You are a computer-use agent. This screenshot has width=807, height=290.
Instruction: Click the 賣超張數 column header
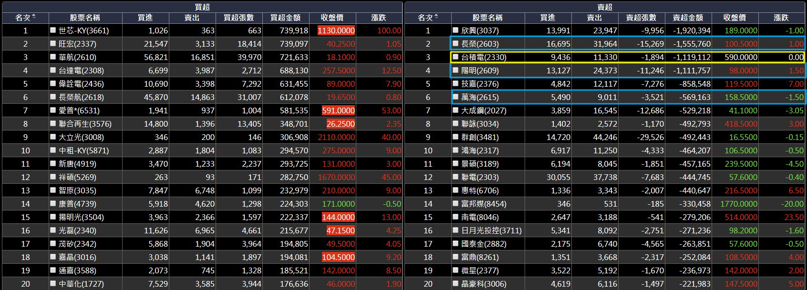coord(641,18)
